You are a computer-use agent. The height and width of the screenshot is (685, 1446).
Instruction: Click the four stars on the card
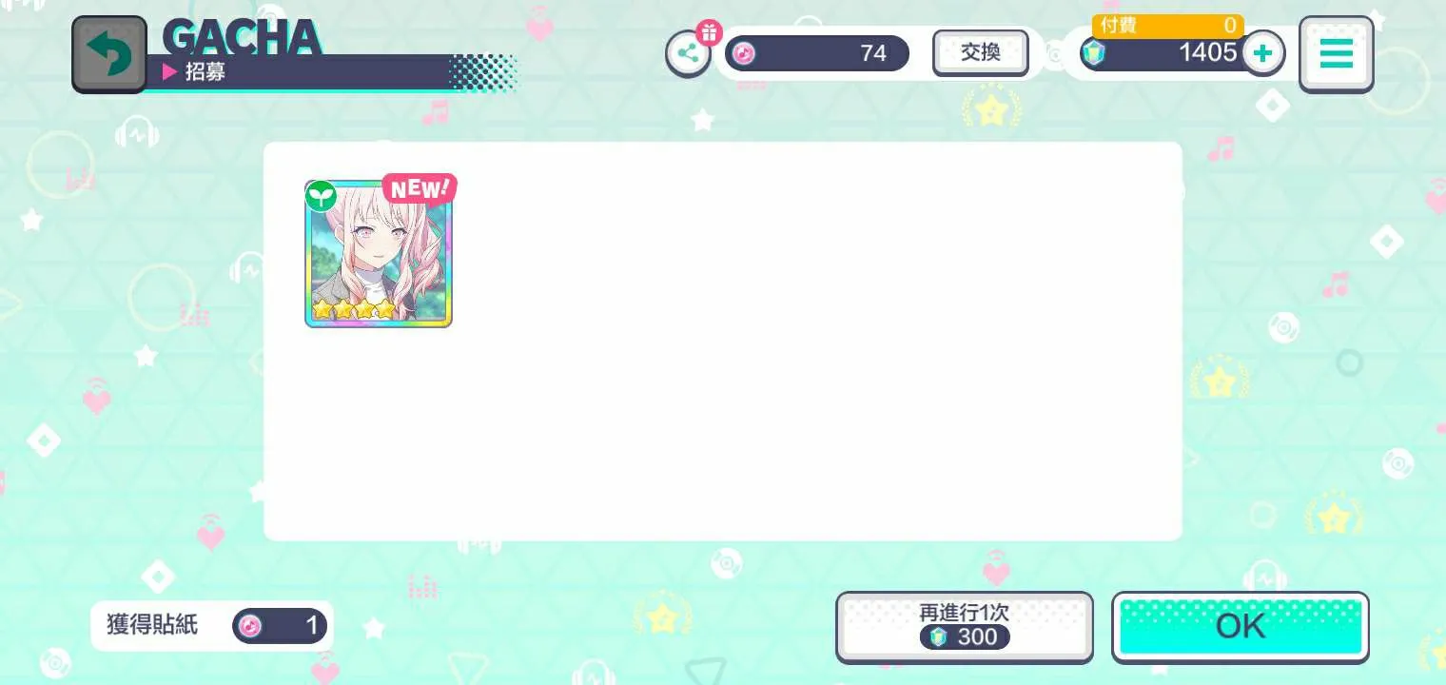[x=353, y=309]
